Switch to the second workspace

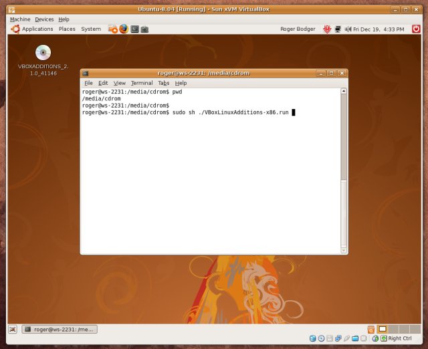tap(393, 329)
